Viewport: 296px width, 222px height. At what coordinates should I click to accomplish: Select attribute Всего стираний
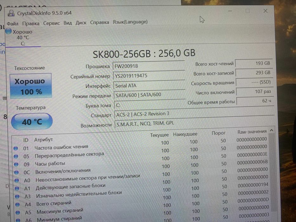pos(54,204)
